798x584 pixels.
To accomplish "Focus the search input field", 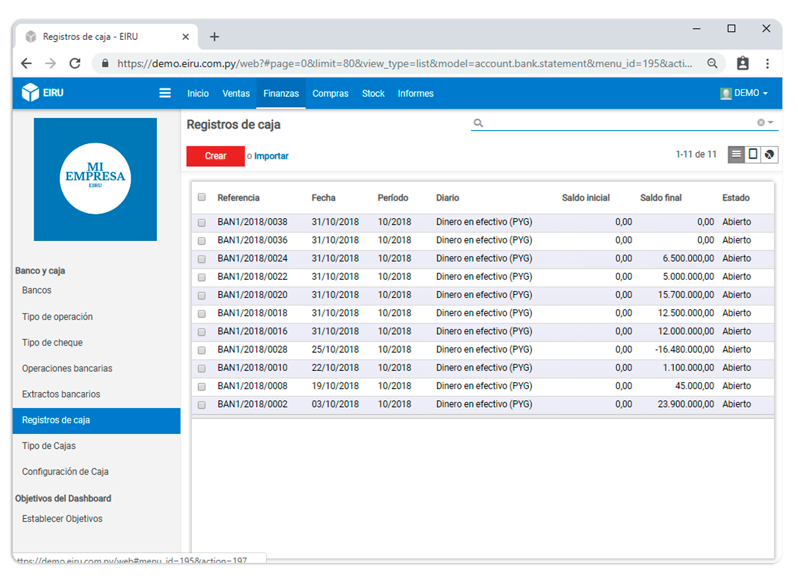I will [x=620, y=123].
